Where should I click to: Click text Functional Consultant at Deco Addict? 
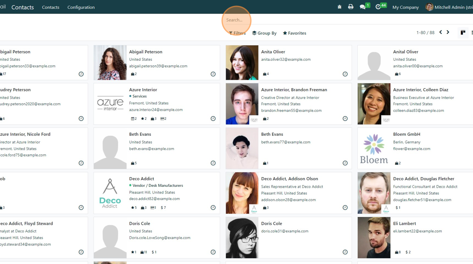425,186
